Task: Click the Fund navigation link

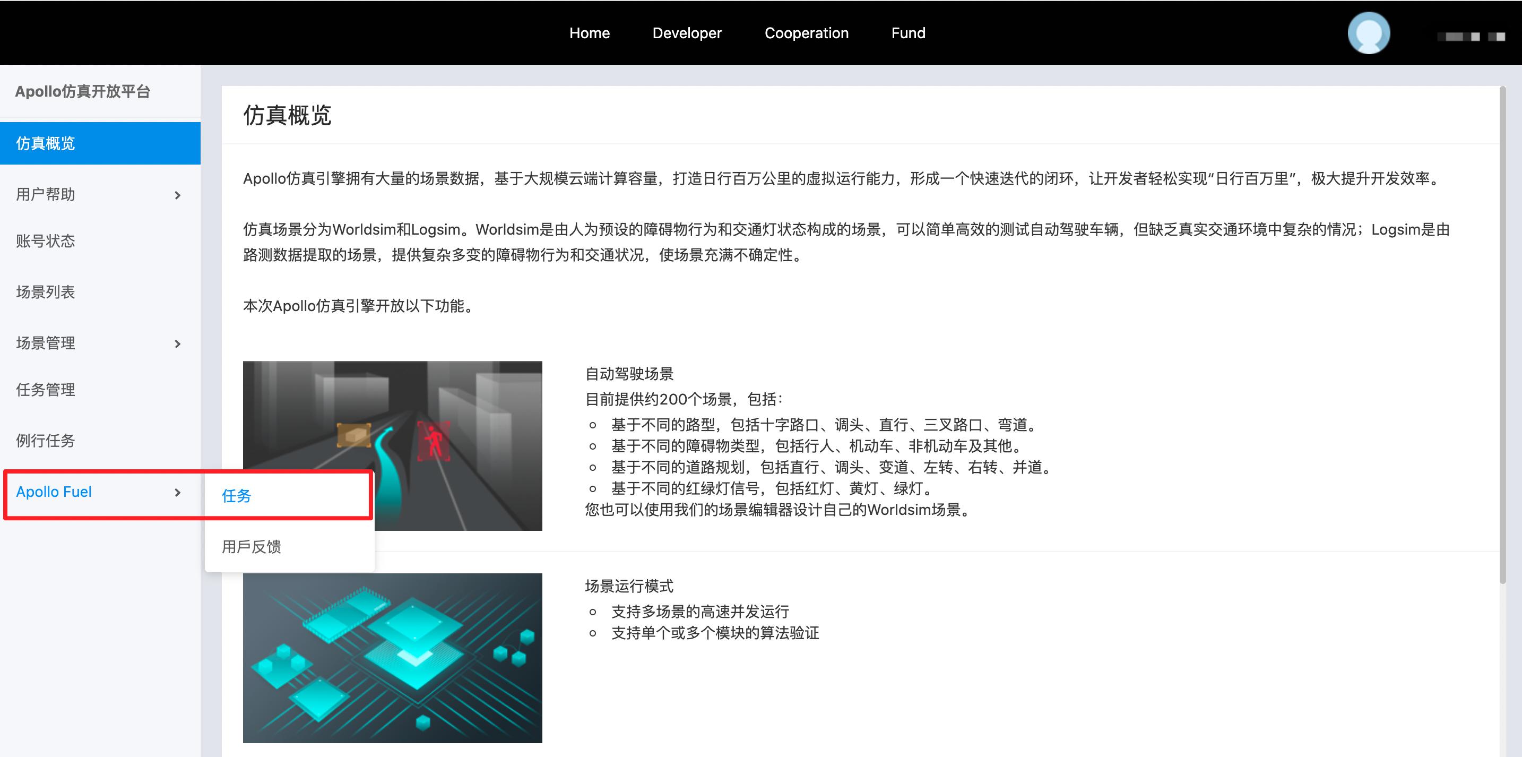Action: tap(907, 32)
